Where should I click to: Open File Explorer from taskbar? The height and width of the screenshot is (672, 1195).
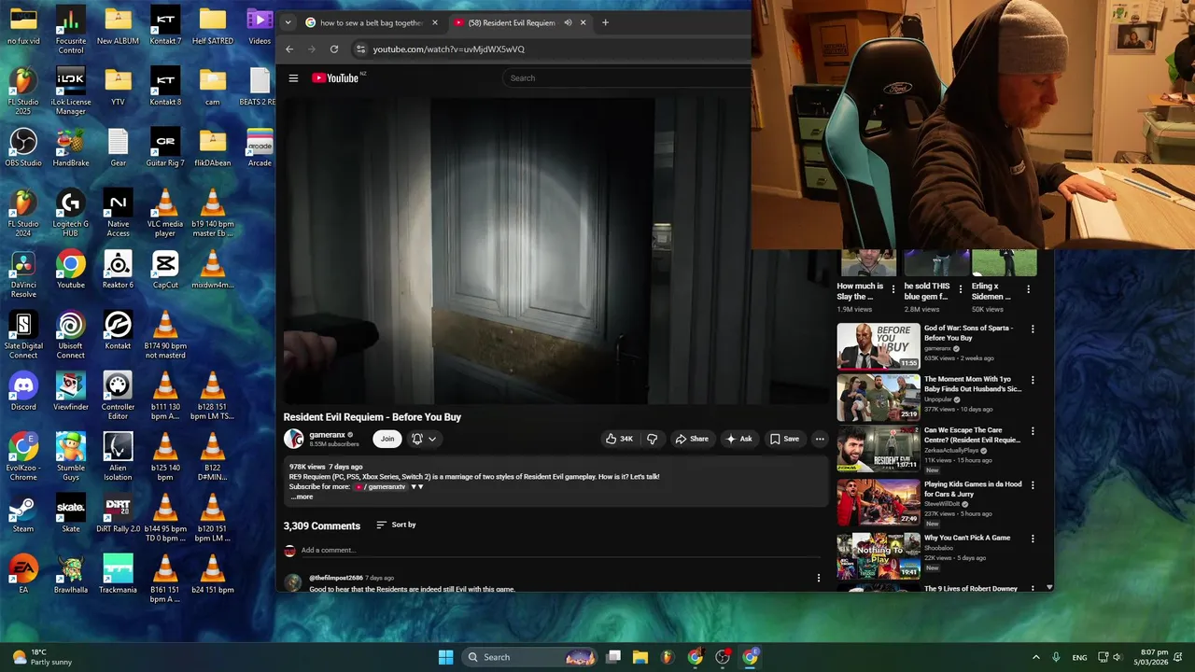(640, 657)
